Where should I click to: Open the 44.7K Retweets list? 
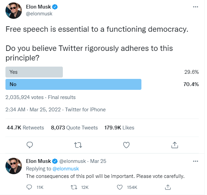point(25,128)
